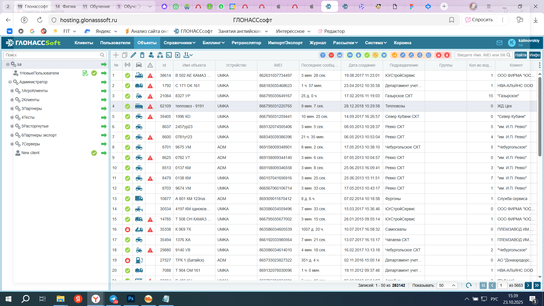Viewport: 544px width, 306px height.
Task: Click the add new object plus icon
Action: point(116,55)
